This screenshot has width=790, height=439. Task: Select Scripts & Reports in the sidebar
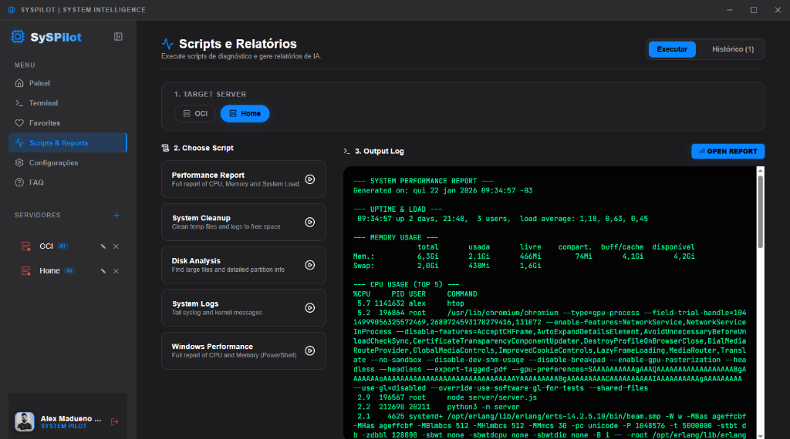(x=68, y=142)
